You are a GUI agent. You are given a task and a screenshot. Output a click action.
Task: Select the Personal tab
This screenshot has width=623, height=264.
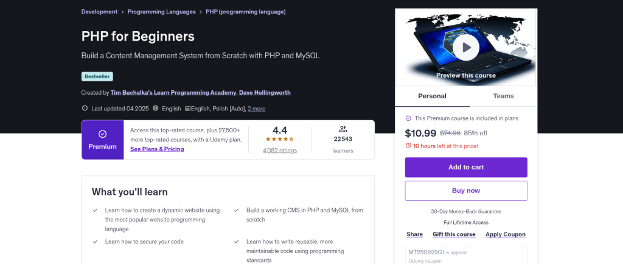(x=432, y=96)
